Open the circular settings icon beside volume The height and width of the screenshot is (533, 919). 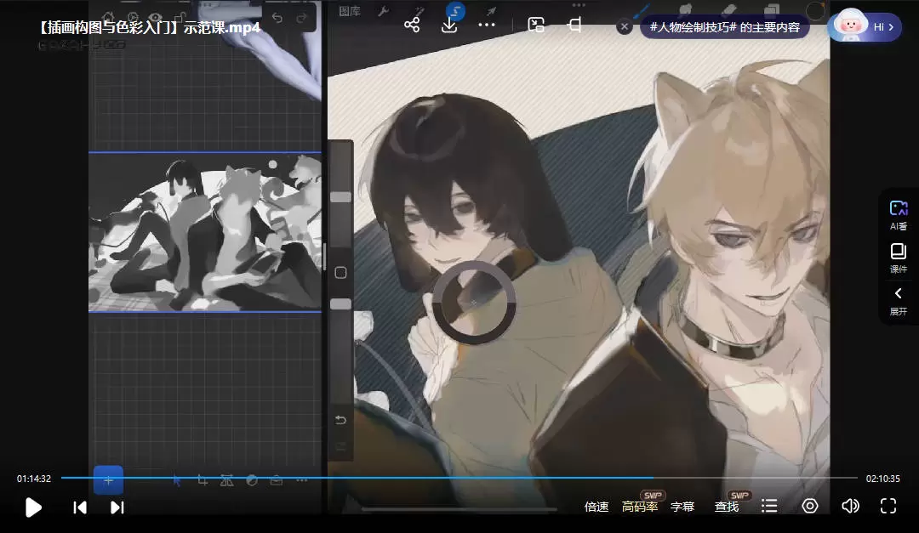click(x=810, y=507)
